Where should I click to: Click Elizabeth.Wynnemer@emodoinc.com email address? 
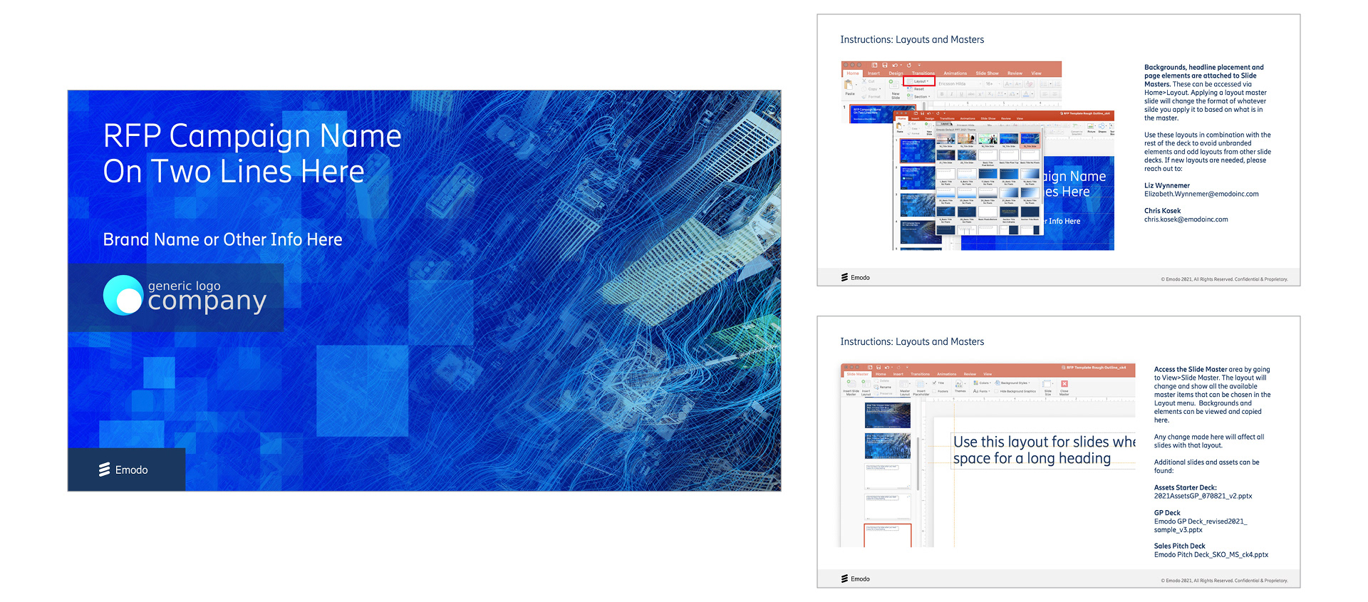pyautogui.click(x=1201, y=194)
